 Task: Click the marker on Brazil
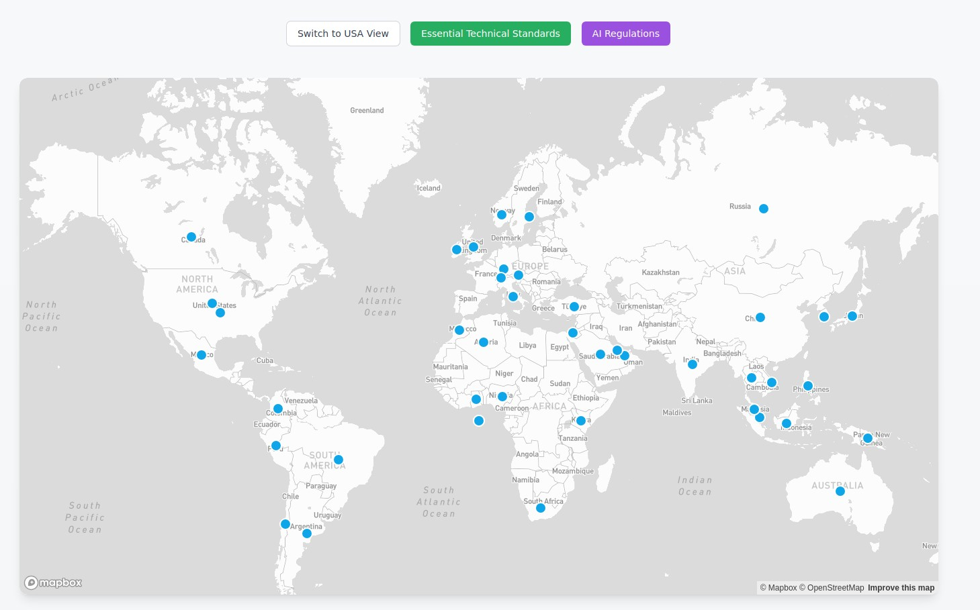[338, 459]
